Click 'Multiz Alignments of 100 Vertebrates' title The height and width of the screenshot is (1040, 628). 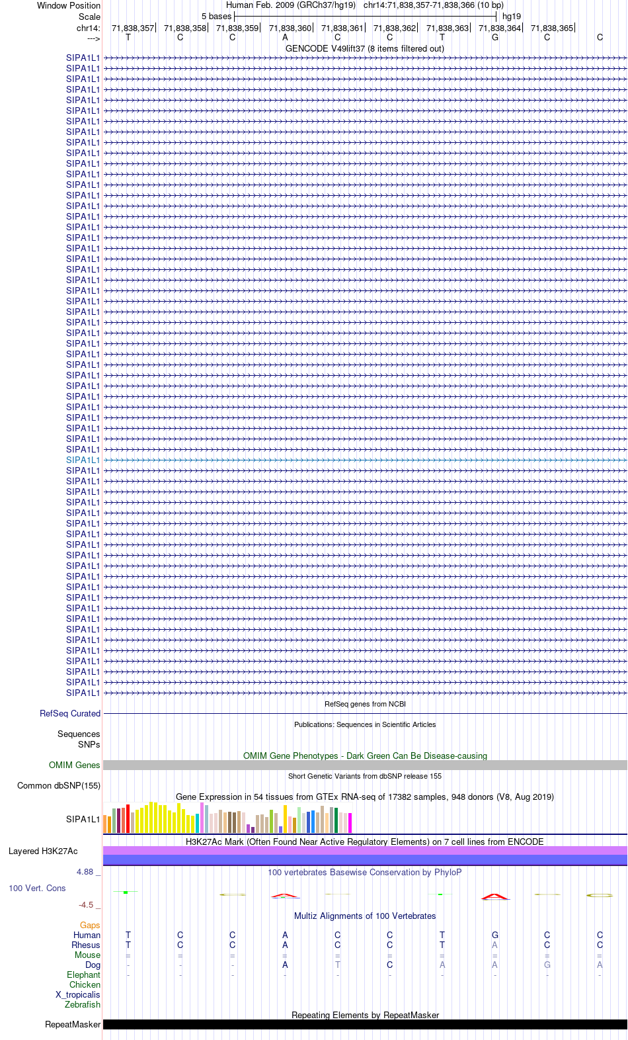click(365, 916)
